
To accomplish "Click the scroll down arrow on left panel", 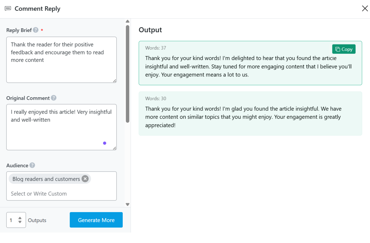I will click(x=127, y=204).
